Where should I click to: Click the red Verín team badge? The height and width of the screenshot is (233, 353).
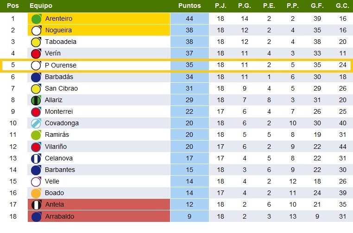click(36, 54)
